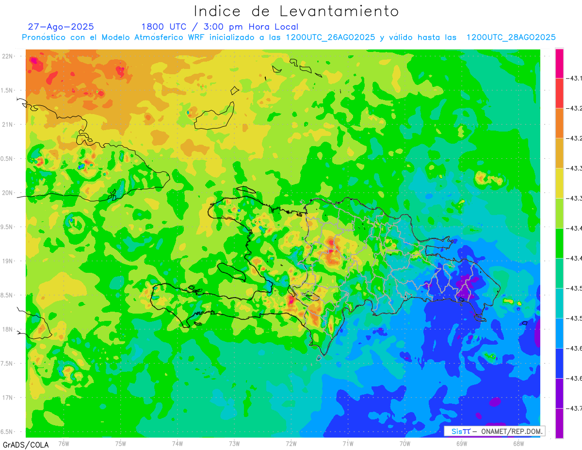Click the '22N' latitude label
Image resolution: width=582 pixels, height=450 pixels.
click(x=7, y=56)
